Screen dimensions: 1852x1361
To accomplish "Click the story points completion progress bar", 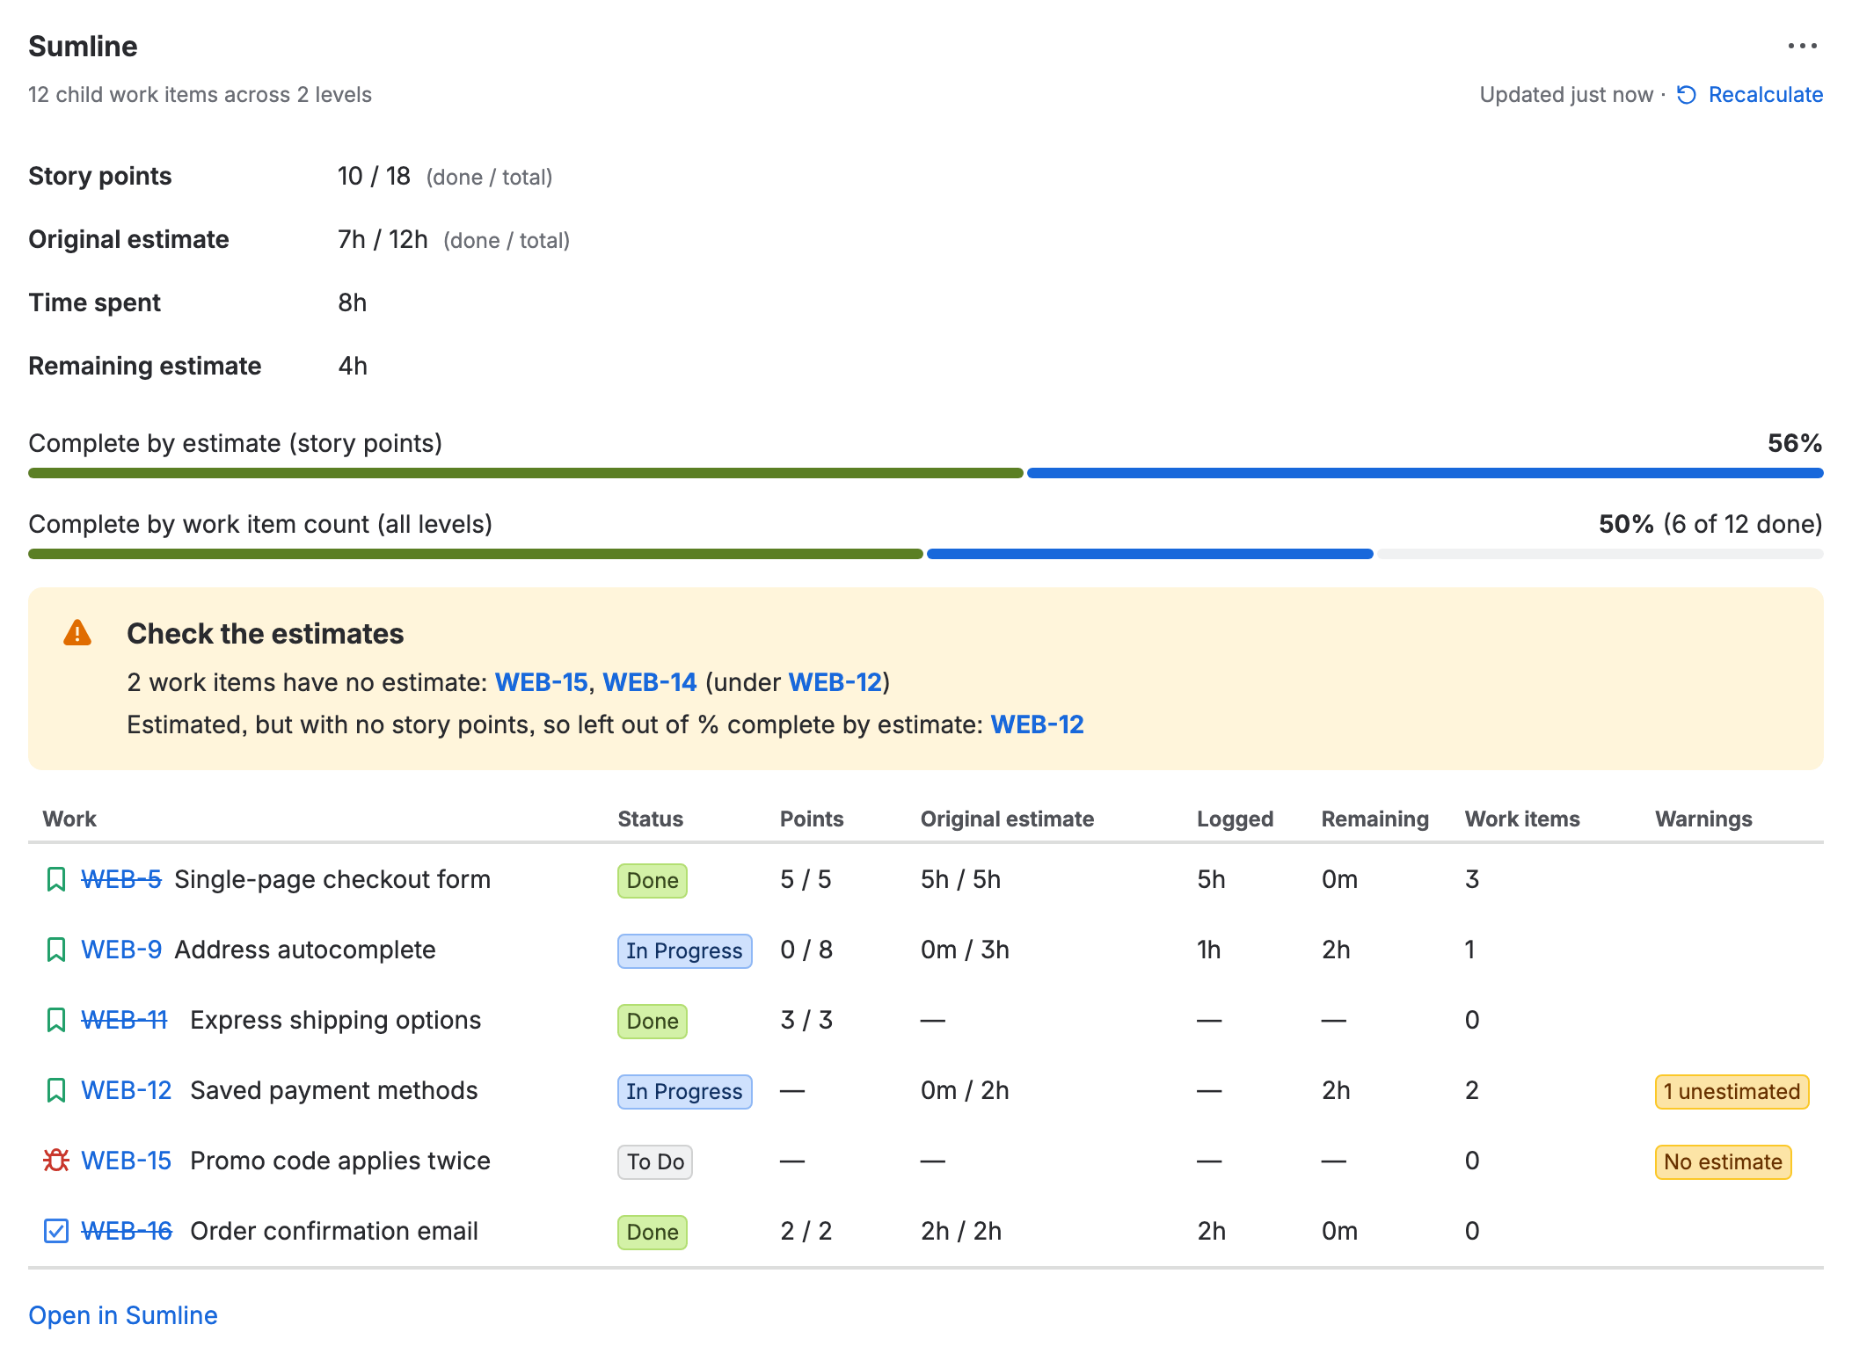I will coord(926,473).
